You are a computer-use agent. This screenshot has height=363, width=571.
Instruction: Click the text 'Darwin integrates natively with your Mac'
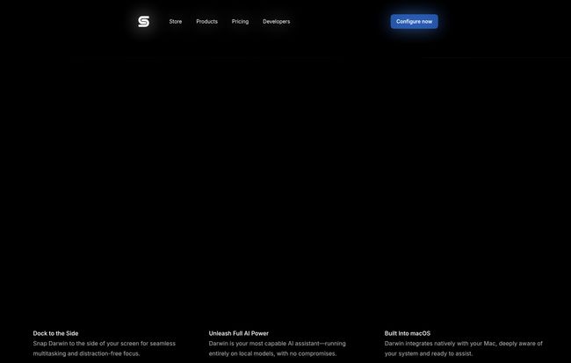(440, 344)
